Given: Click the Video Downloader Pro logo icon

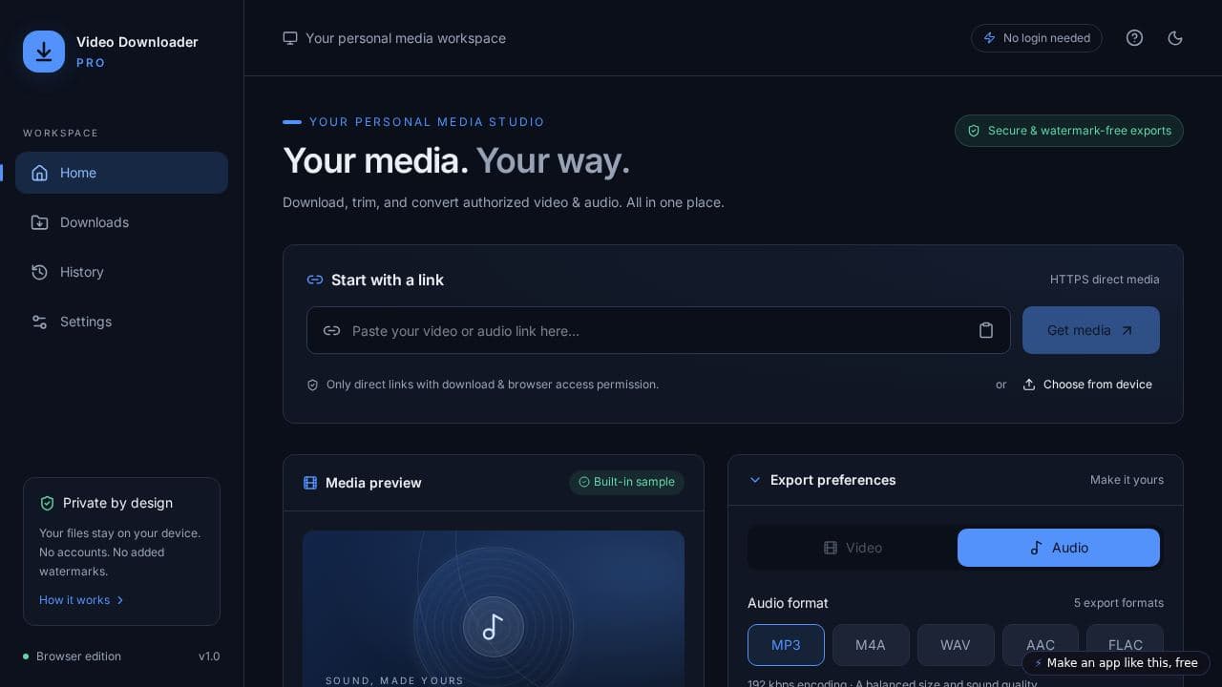Looking at the screenshot, I should [x=44, y=52].
